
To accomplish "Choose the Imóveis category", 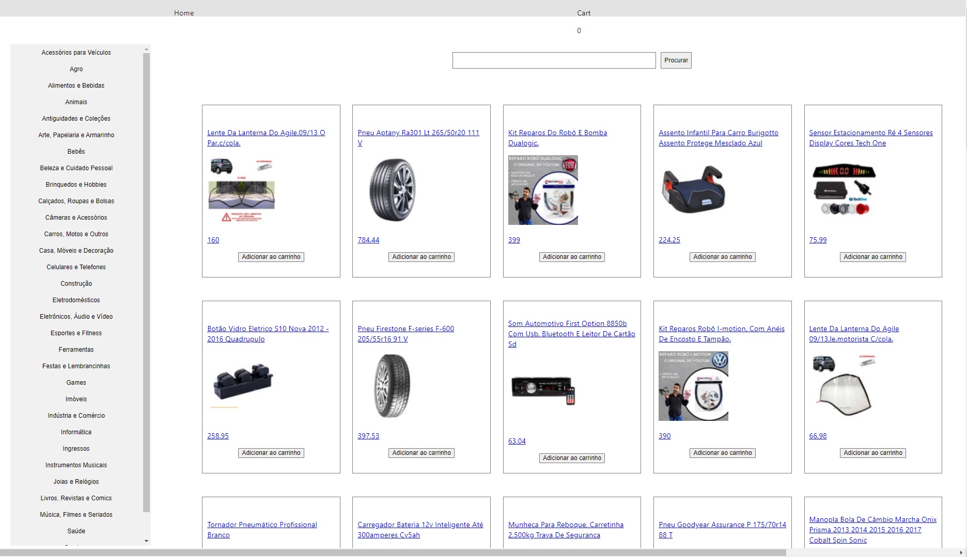I will click(x=76, y=399).
